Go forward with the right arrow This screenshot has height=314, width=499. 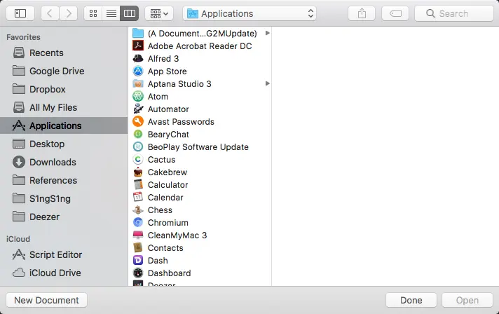[69, 13]
